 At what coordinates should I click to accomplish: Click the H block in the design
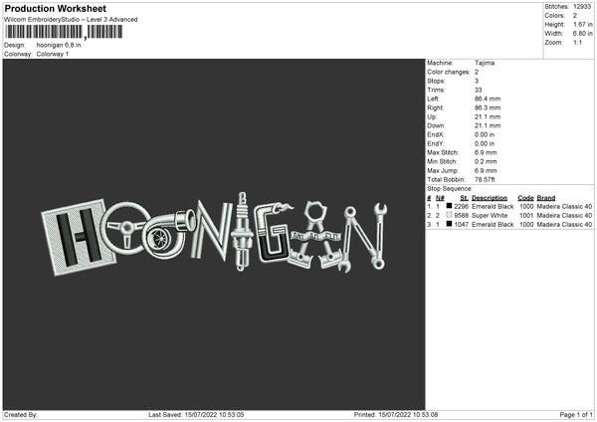click(x=79, y=237)
